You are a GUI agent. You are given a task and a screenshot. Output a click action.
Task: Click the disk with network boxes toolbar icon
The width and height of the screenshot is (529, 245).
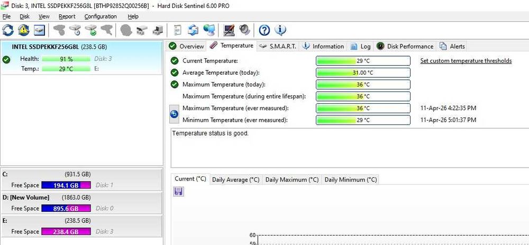point(142,30)
